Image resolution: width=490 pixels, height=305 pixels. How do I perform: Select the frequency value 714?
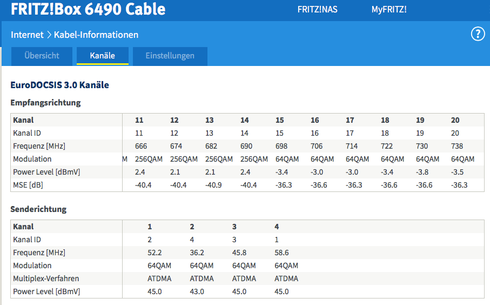(352, 146)
